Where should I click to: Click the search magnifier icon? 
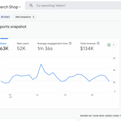click(31, 6)
